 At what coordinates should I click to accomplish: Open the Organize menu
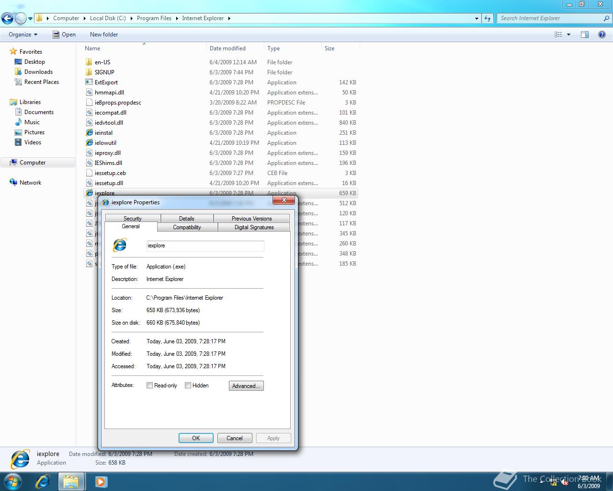[x=23, y=35]
